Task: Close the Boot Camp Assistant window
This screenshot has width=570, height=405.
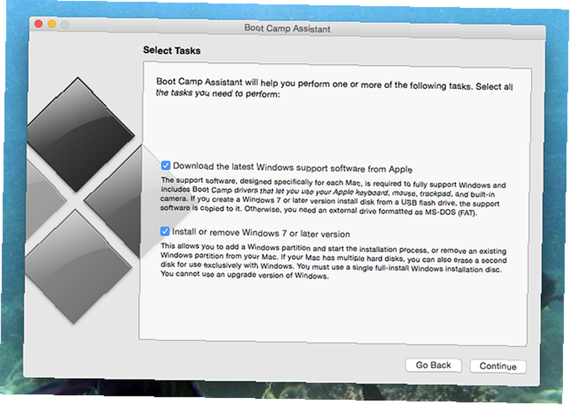Action: (39, 24)
